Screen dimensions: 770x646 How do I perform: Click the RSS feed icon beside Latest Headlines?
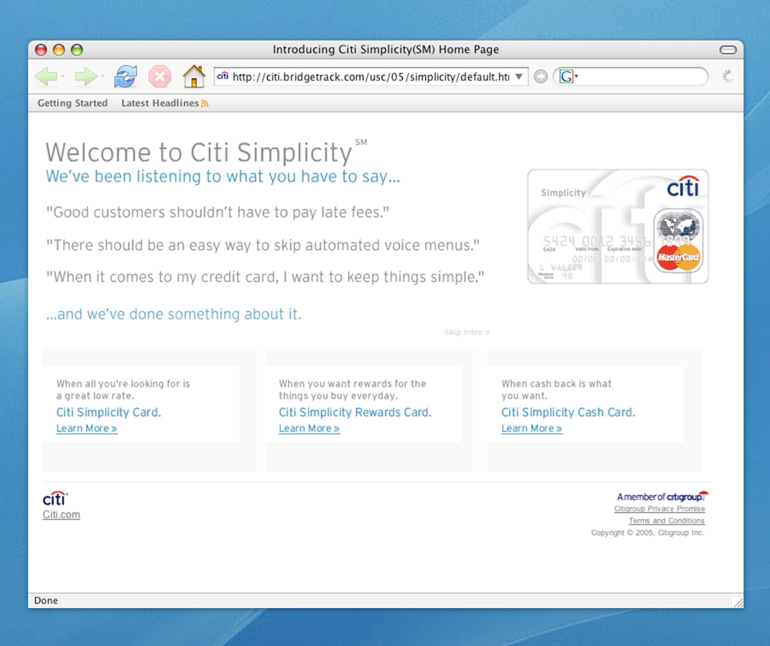(205, 104)
